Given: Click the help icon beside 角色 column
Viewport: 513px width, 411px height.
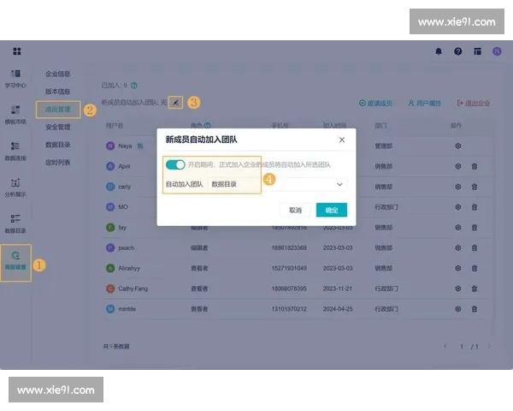Looking at the screenshot, I should [x=208, y=126].
